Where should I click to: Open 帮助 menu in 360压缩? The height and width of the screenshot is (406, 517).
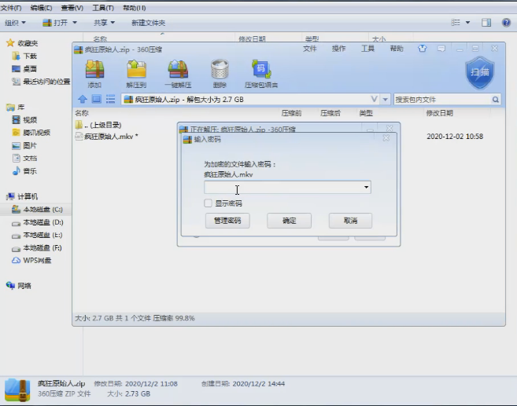pyautogui.click(x=397, y=49)
